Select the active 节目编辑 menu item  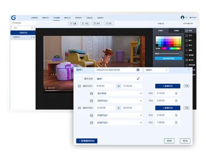click(x=56, y=18)
